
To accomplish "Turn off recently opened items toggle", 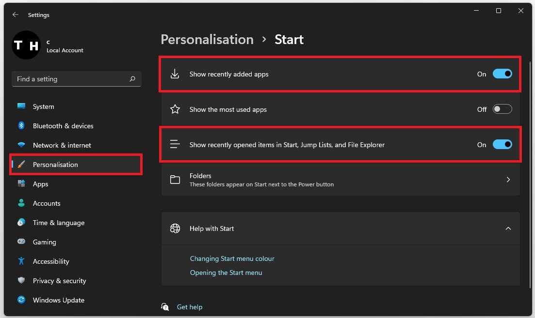I will [502, 145].
